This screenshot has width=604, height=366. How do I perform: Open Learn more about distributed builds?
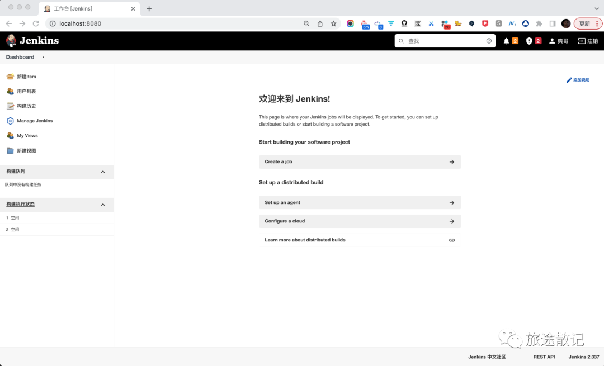click(x=360, y=240)
